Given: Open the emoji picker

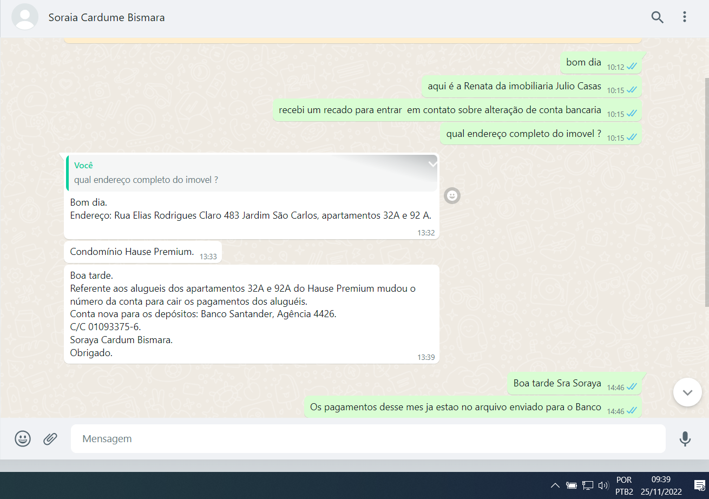Looking at the screenshot, I should point(23,438).
